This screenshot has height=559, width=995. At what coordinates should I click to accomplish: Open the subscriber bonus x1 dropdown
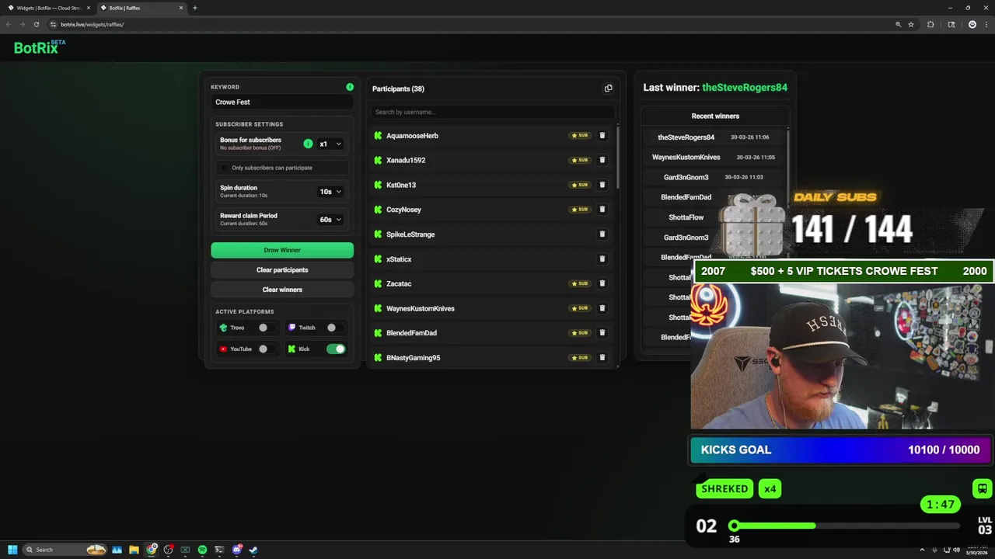point(330,144)
